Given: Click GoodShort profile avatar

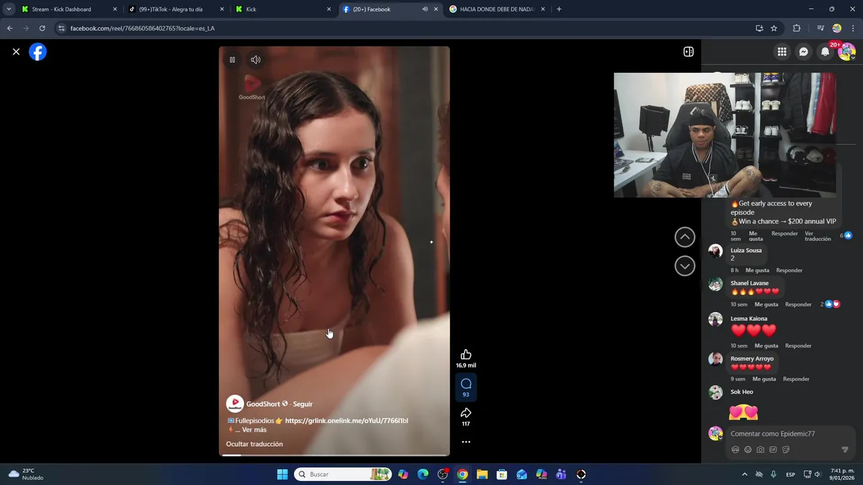Looking at the screenshot, I should point(235,404).
